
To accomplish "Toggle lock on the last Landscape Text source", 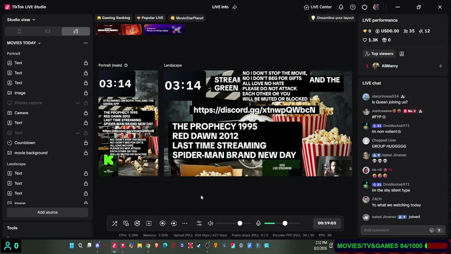I will (86, 193).
